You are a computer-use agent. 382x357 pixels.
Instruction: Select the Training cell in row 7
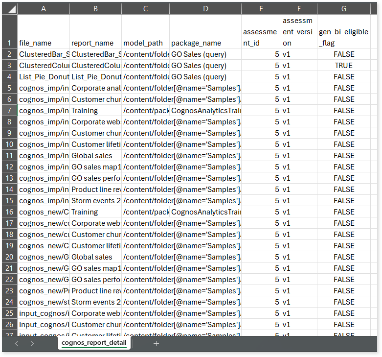click(95, 111)
